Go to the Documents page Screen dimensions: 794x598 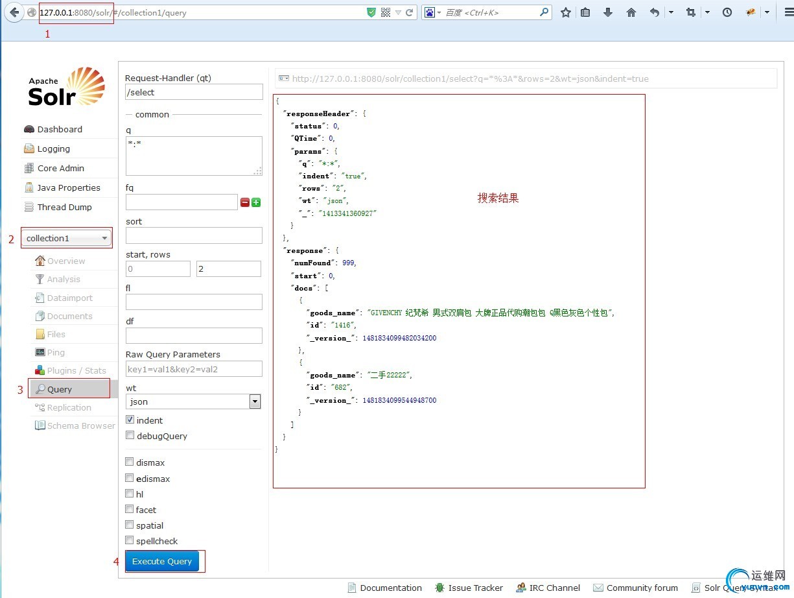[x=70, y=316]
